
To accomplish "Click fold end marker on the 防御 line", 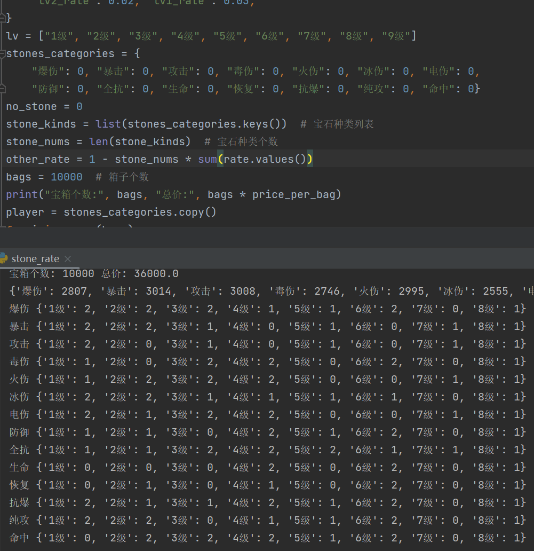I will point(3,88).
